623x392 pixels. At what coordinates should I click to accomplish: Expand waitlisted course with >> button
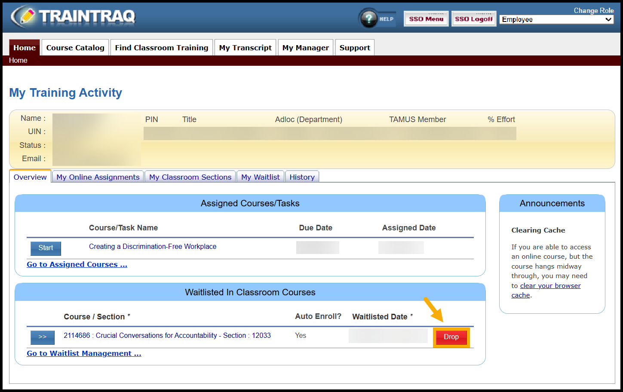click(43, 337)
